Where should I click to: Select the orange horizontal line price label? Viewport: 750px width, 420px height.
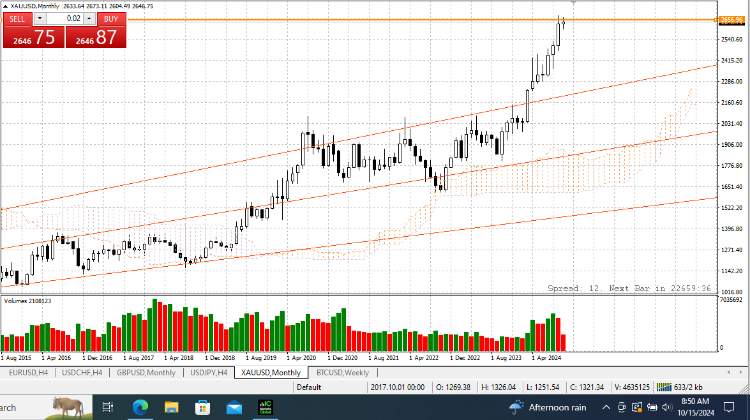coord(732,20)
